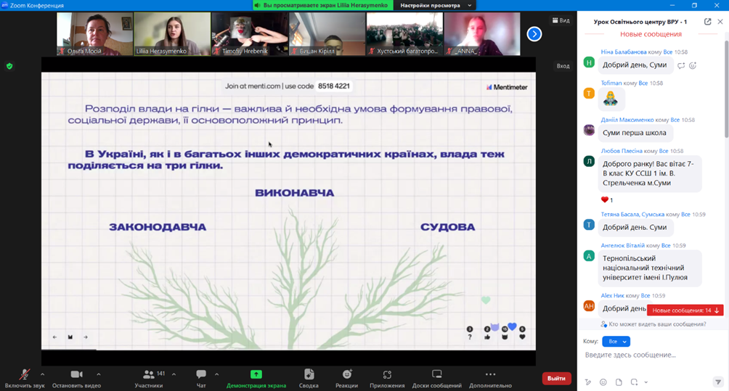Open the Реакции reactions menu

click(347, 374)
